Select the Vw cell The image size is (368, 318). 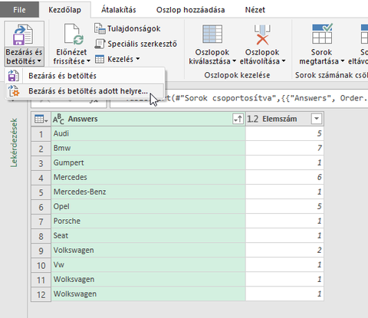[x=148, y=264]
